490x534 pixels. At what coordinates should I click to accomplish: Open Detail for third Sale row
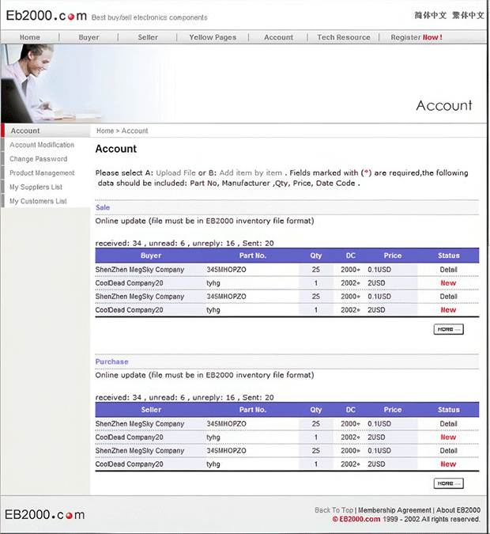click(x=448, y=297)
